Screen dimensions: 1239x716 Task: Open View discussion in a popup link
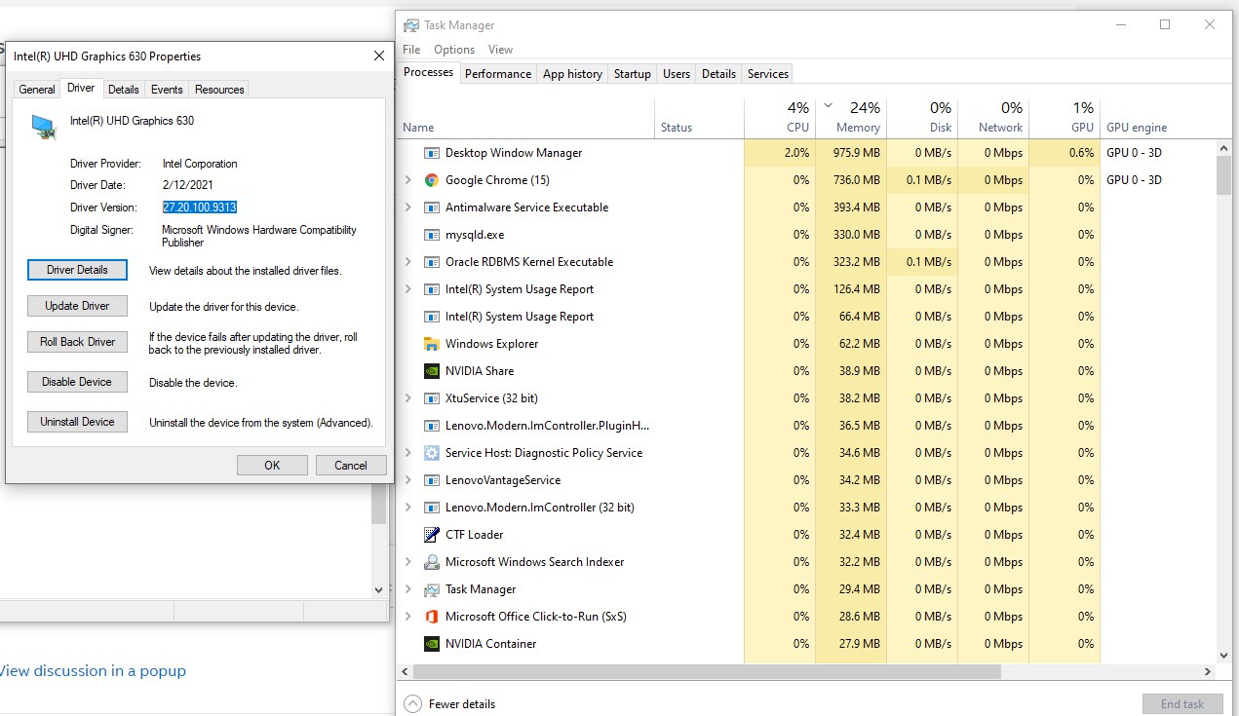tap(92, 671)
